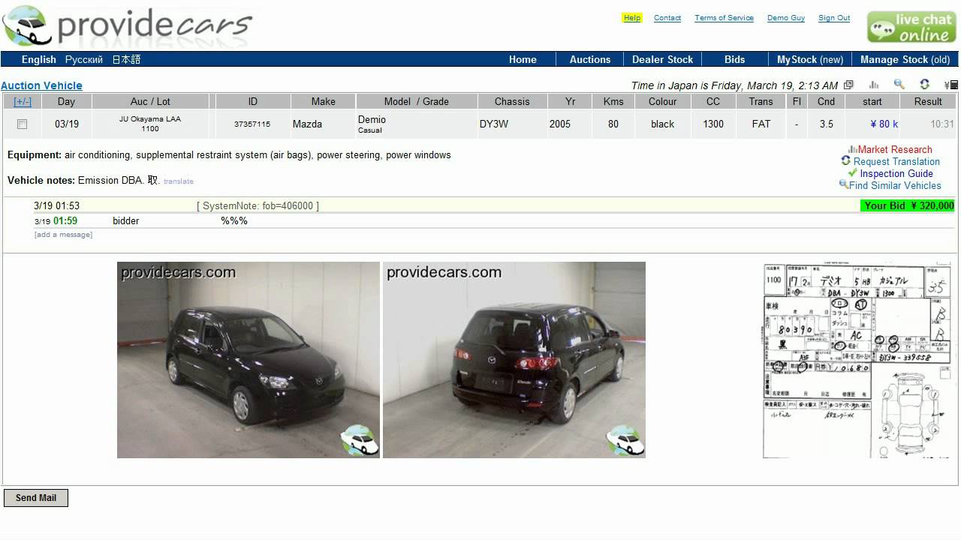The width and height of the screenshot is (961, 540).
Task: Switch language to 日本語
Action: tap(127, 59)
